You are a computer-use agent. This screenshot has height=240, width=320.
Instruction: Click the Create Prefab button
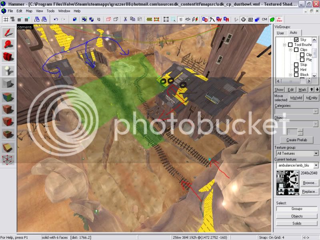(x=296, y=140)
